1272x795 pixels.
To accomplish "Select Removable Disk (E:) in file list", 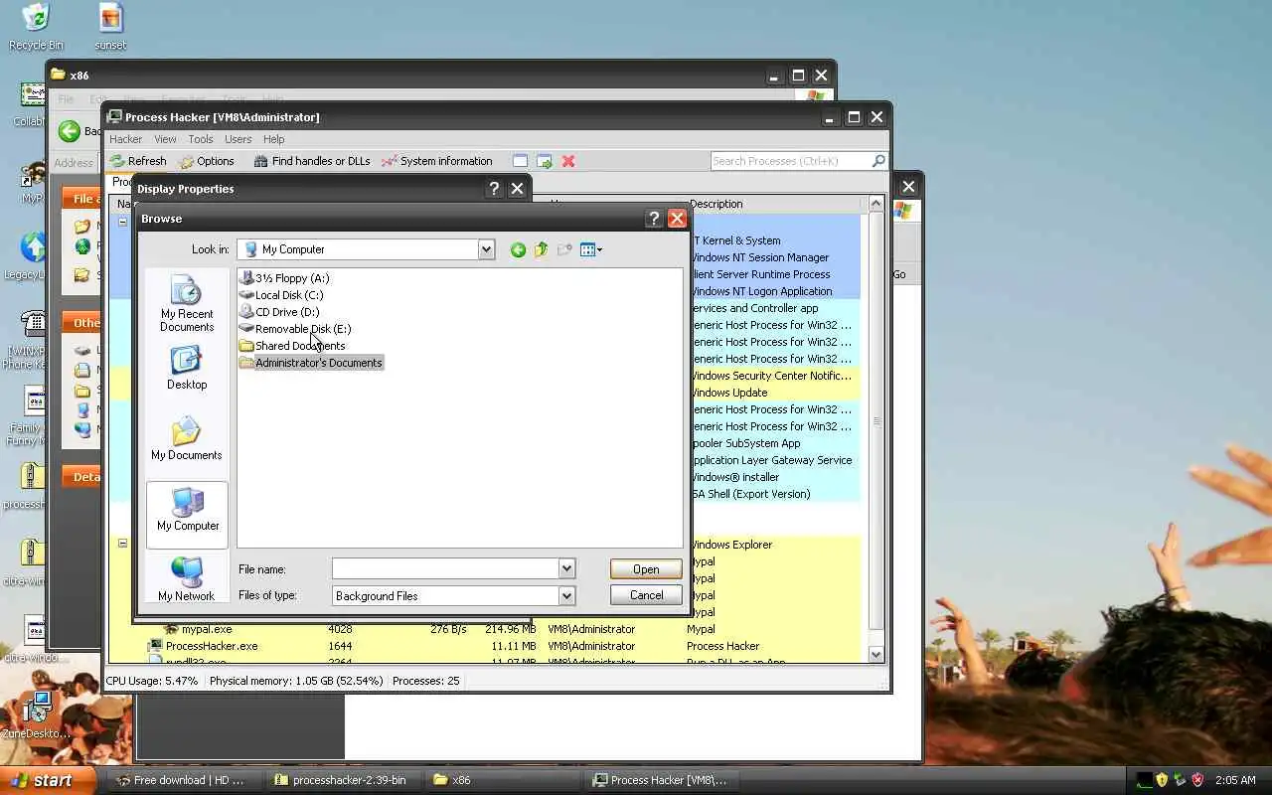I will 296,329.
